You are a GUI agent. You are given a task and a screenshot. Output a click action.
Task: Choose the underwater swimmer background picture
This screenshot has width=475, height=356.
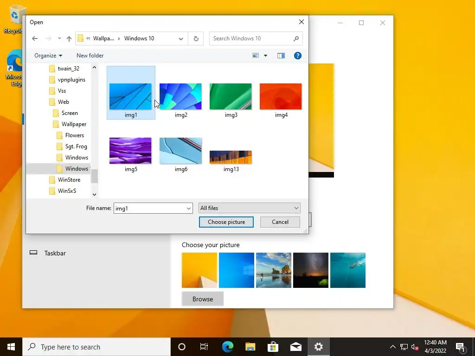[x=348, y=270]
